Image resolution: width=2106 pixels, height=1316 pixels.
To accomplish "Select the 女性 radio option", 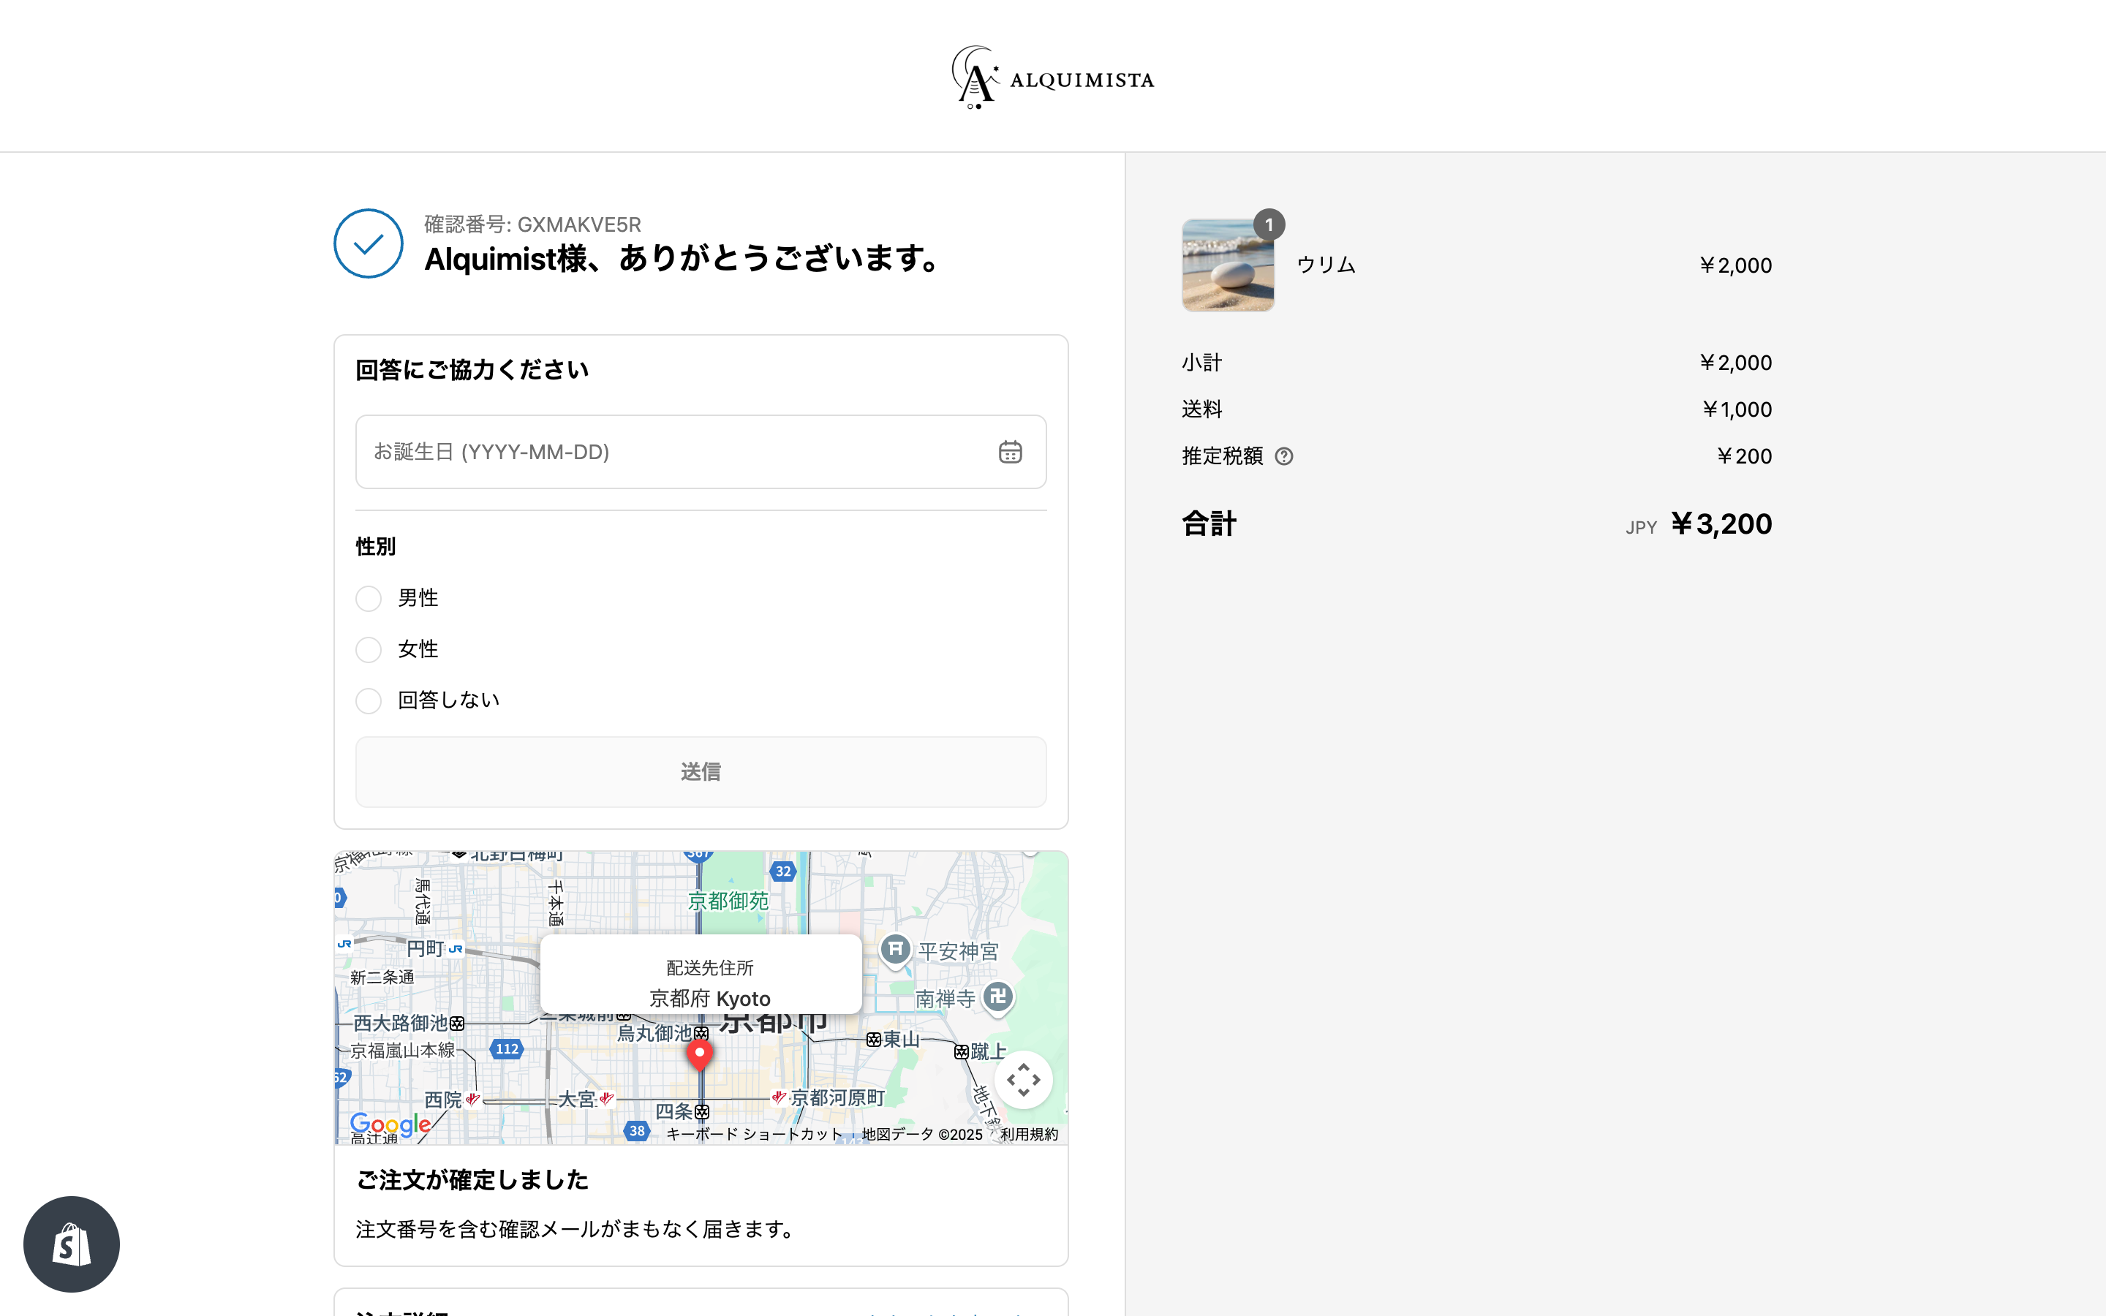I will [x=368, y=649].
